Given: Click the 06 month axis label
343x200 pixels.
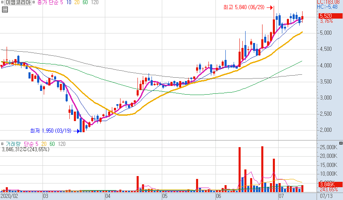Looking at the screenshot, I should 218,196.
